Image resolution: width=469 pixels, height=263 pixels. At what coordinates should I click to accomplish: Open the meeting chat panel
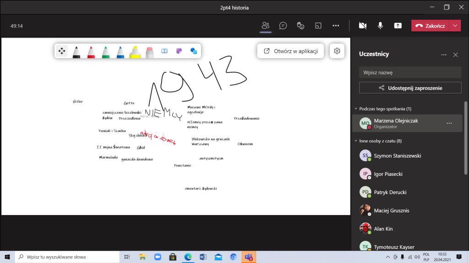[x=283, y=26]
